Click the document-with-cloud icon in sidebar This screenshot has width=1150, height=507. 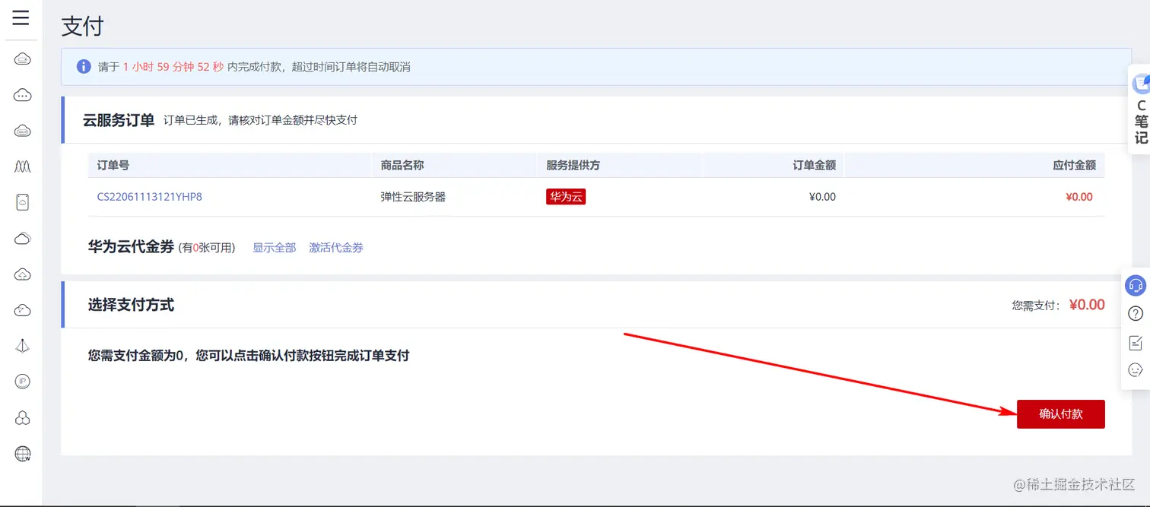pyautogui.click(x=23, y=202)
